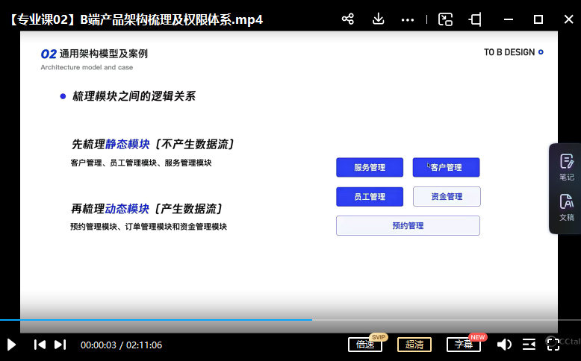The height and width of the screenshot is (361, 581).
Task: Open the playlist icon
Action: [529, 345]
